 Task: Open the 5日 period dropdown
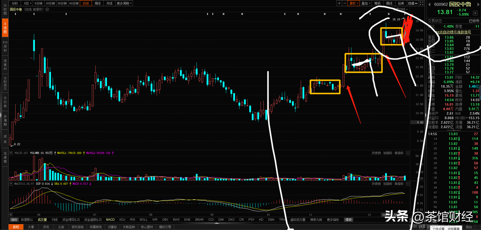point(26,3)
